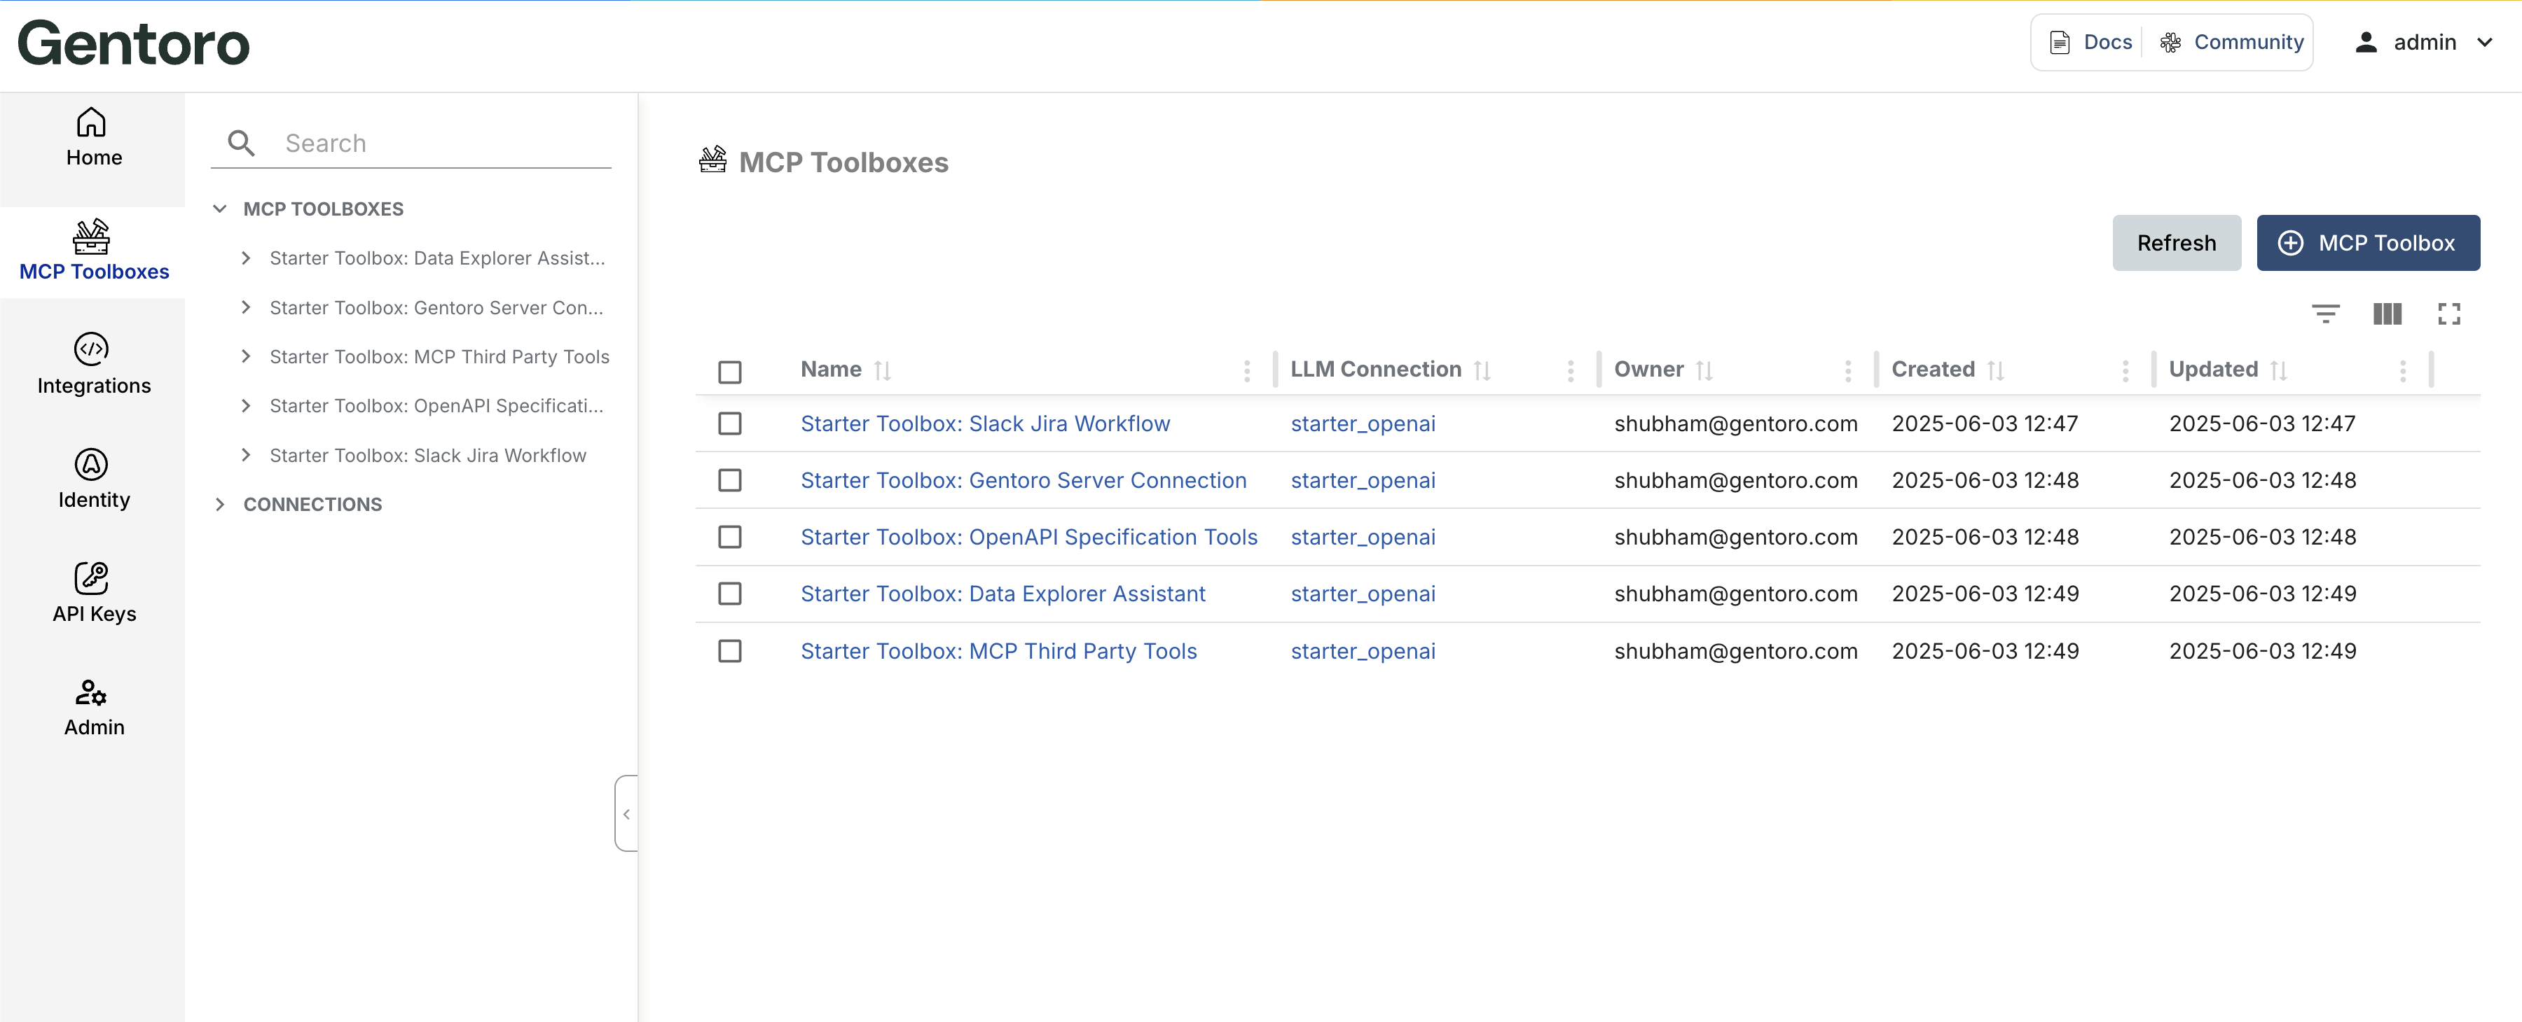This screenshot has height=1022, width=2522.
Task: Click the sidebar Search field
Action: [x=431, y=143]
